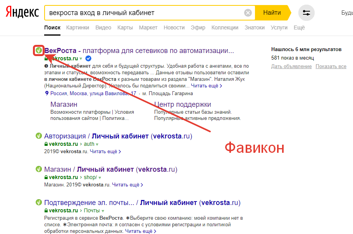Expand the arrow after vekrosta.ru in the first result
353x234 pixels.
pyautogui.click(x=81, y=59)
